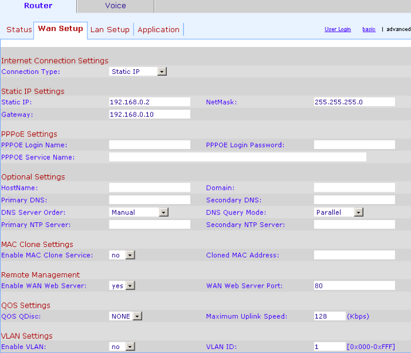This screenshot has height=353, width=411.
Task: Open the Connection Type dropdown
Action: [138, 72]
